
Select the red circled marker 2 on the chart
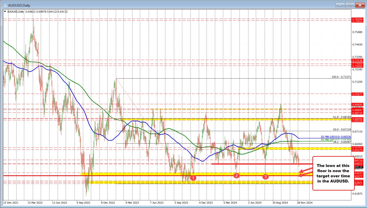coord(237,175)
